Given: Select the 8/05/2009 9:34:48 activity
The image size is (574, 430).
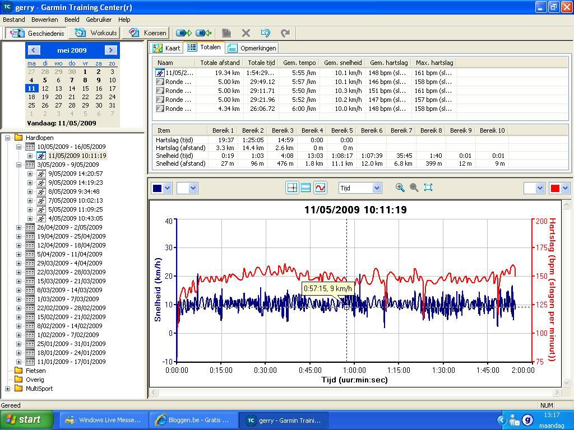Looking at the screenshot, I should [74, 191].
